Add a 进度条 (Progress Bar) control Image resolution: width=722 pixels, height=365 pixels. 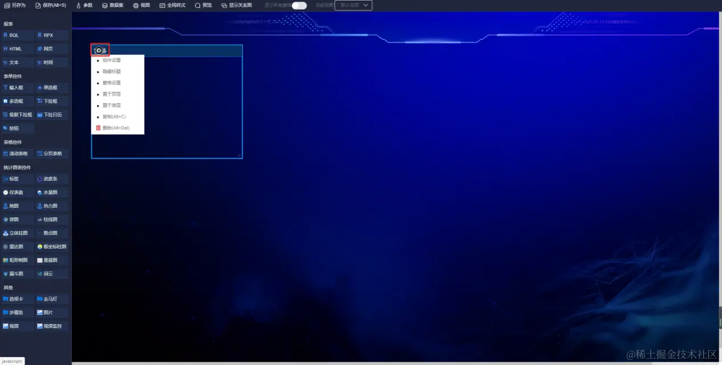click(x=52, y=179)
